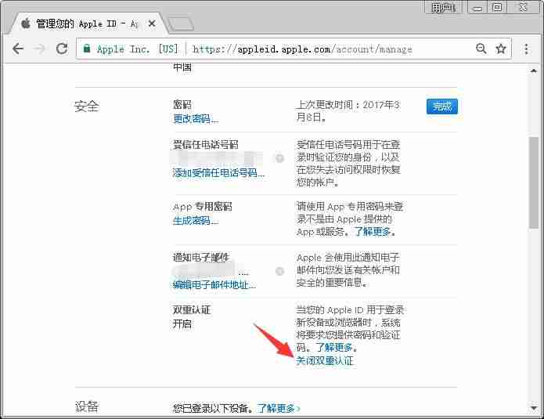The height and width of the screenshot is (419, 544).
Task: Click 添加受信任电话号码 link
Action: click(218, 172)
